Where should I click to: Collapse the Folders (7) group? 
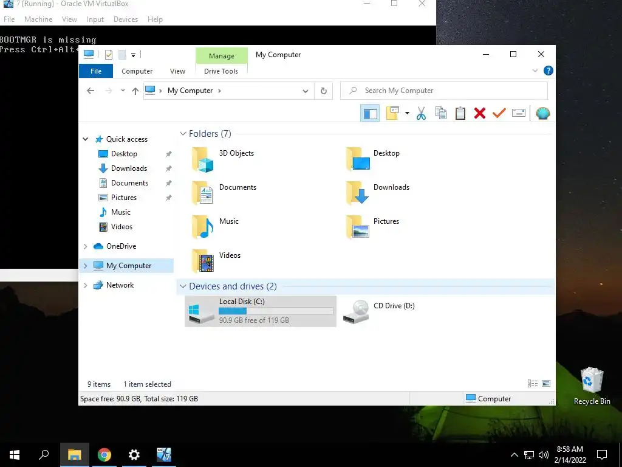click(183, 133)
